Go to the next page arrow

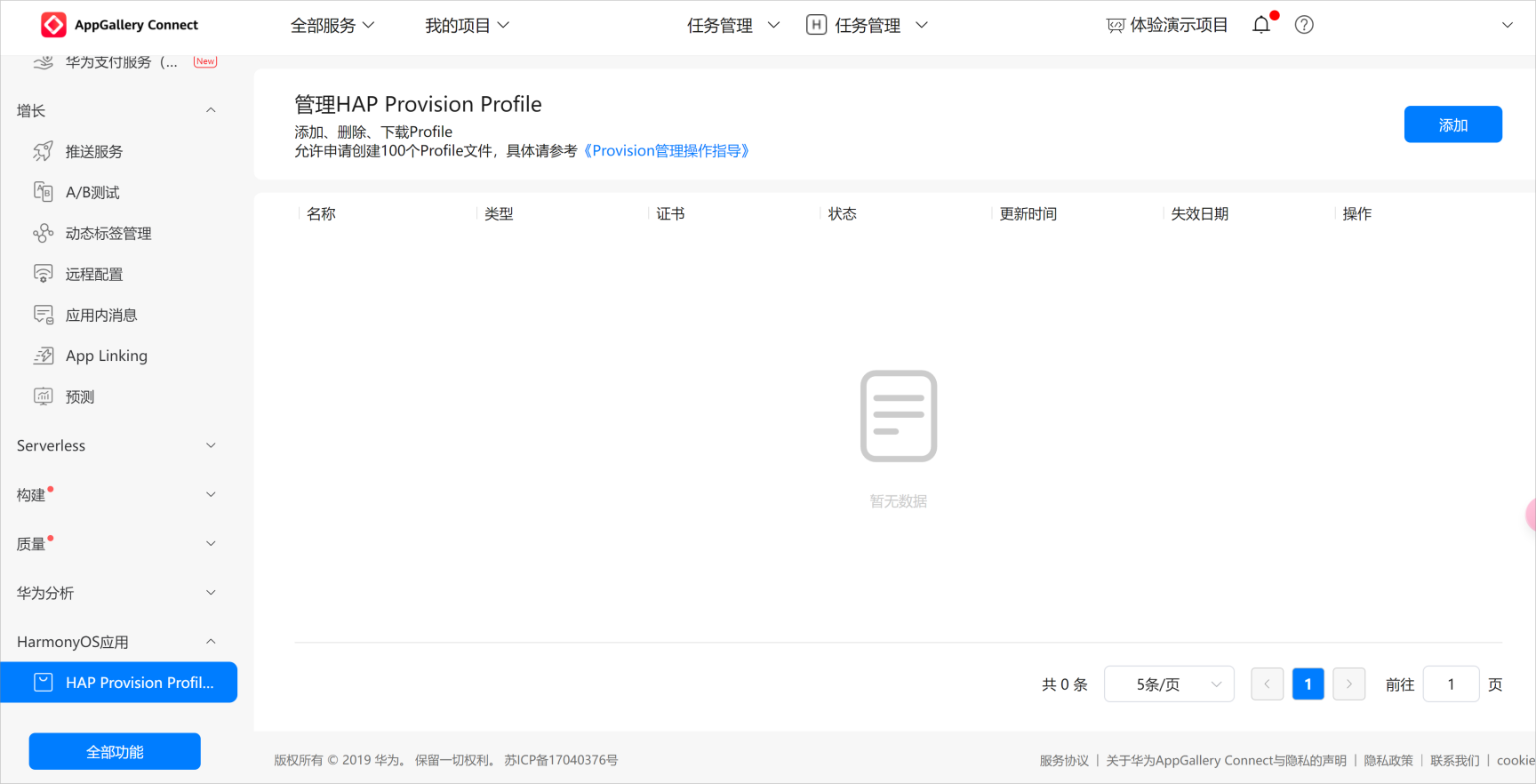coord(1348,684)
